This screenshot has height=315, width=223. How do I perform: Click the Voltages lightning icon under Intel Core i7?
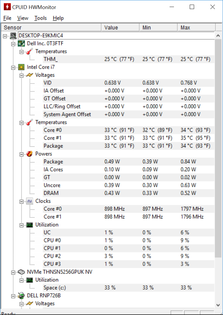coord(29,75)
